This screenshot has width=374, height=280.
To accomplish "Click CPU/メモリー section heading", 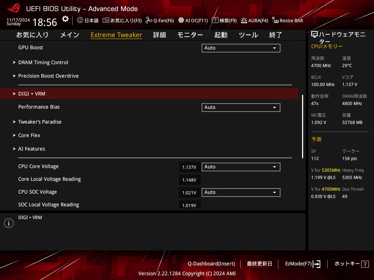I will tap(327, 46).
